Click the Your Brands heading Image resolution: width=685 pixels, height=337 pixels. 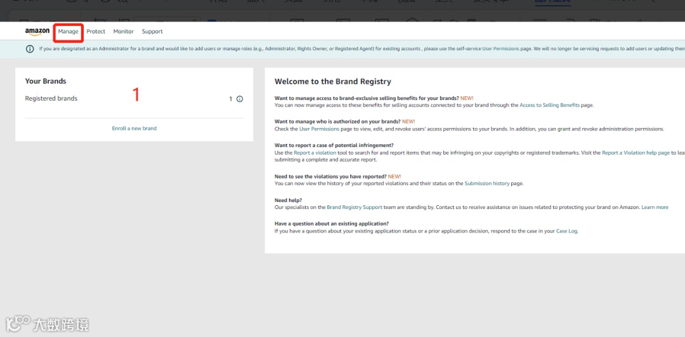pyautogui.click(x=46, y=81)
